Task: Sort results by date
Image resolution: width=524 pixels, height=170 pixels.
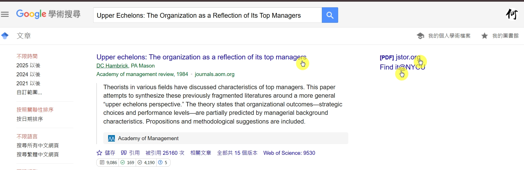Action: click(30, 119)
